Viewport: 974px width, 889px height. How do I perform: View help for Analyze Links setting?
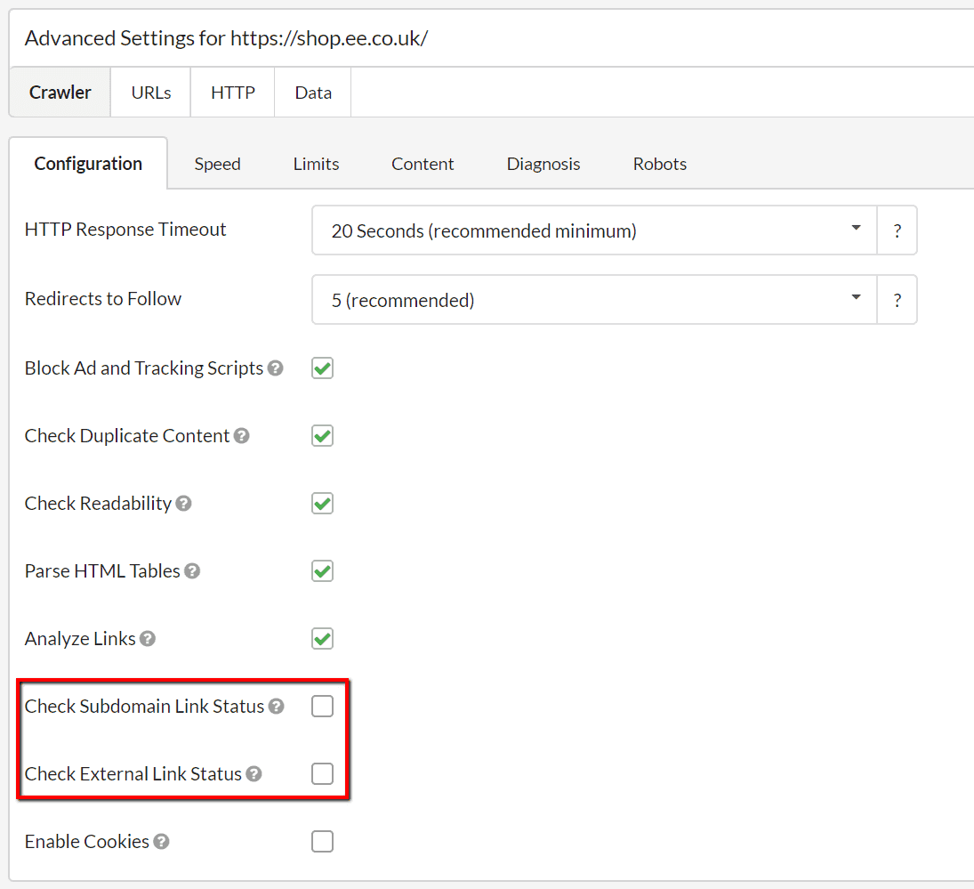[x=148, y=638]
